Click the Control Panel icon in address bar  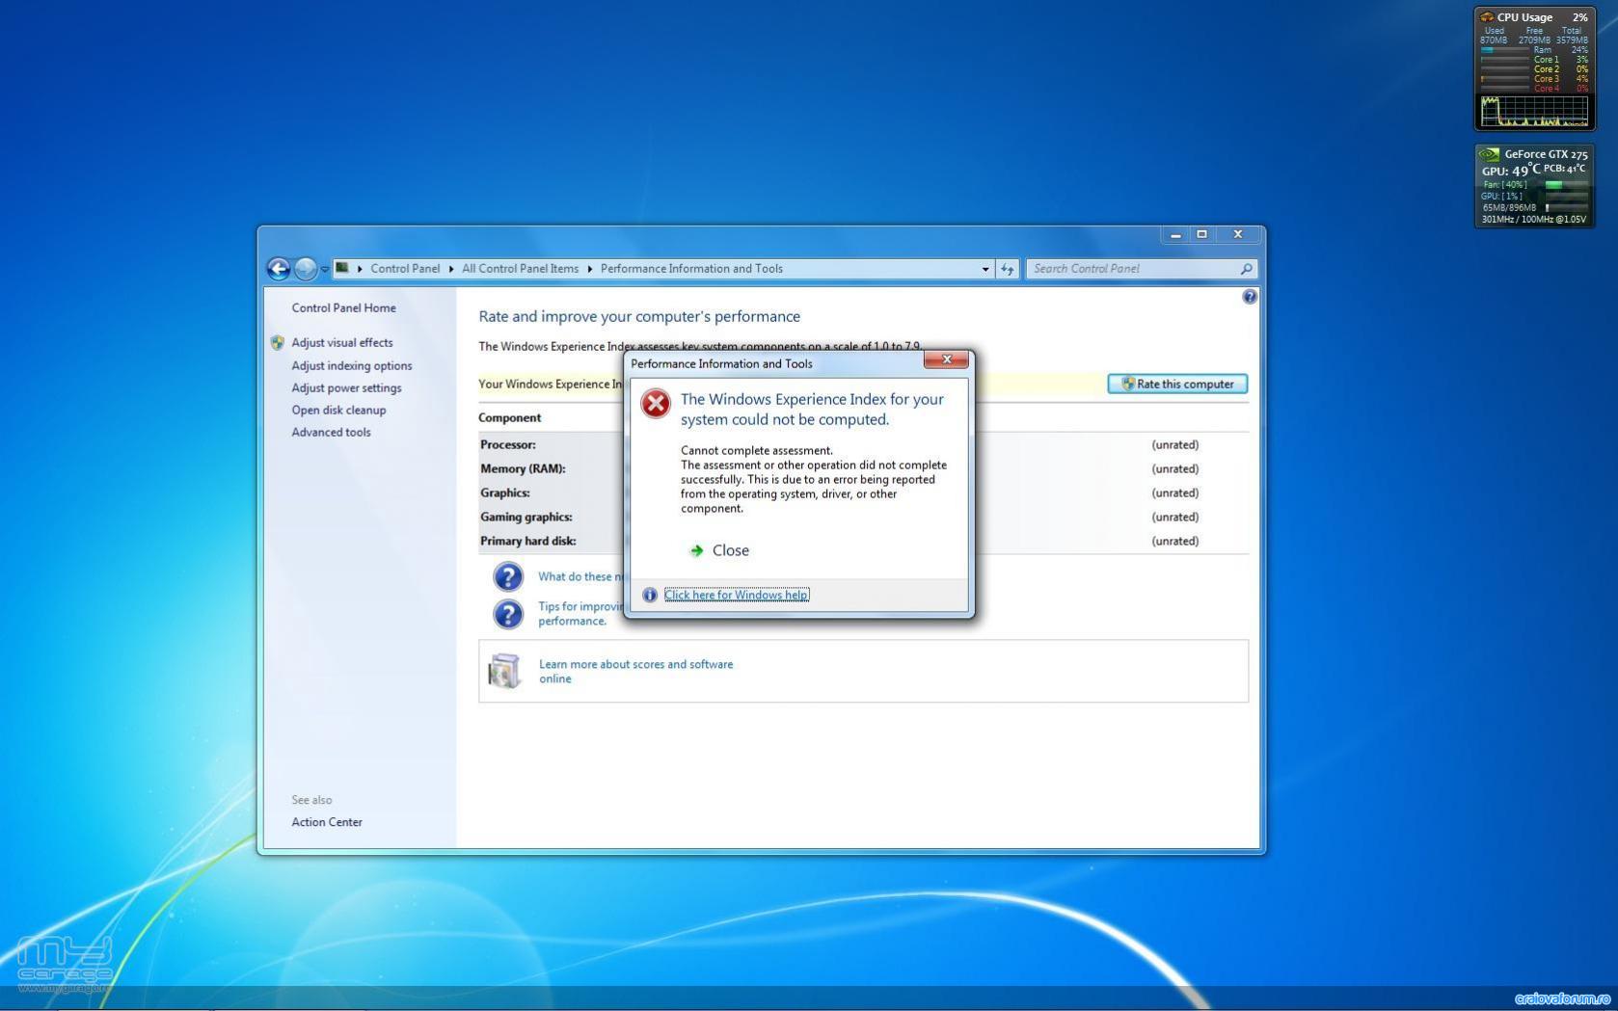[x=341, y=268]
